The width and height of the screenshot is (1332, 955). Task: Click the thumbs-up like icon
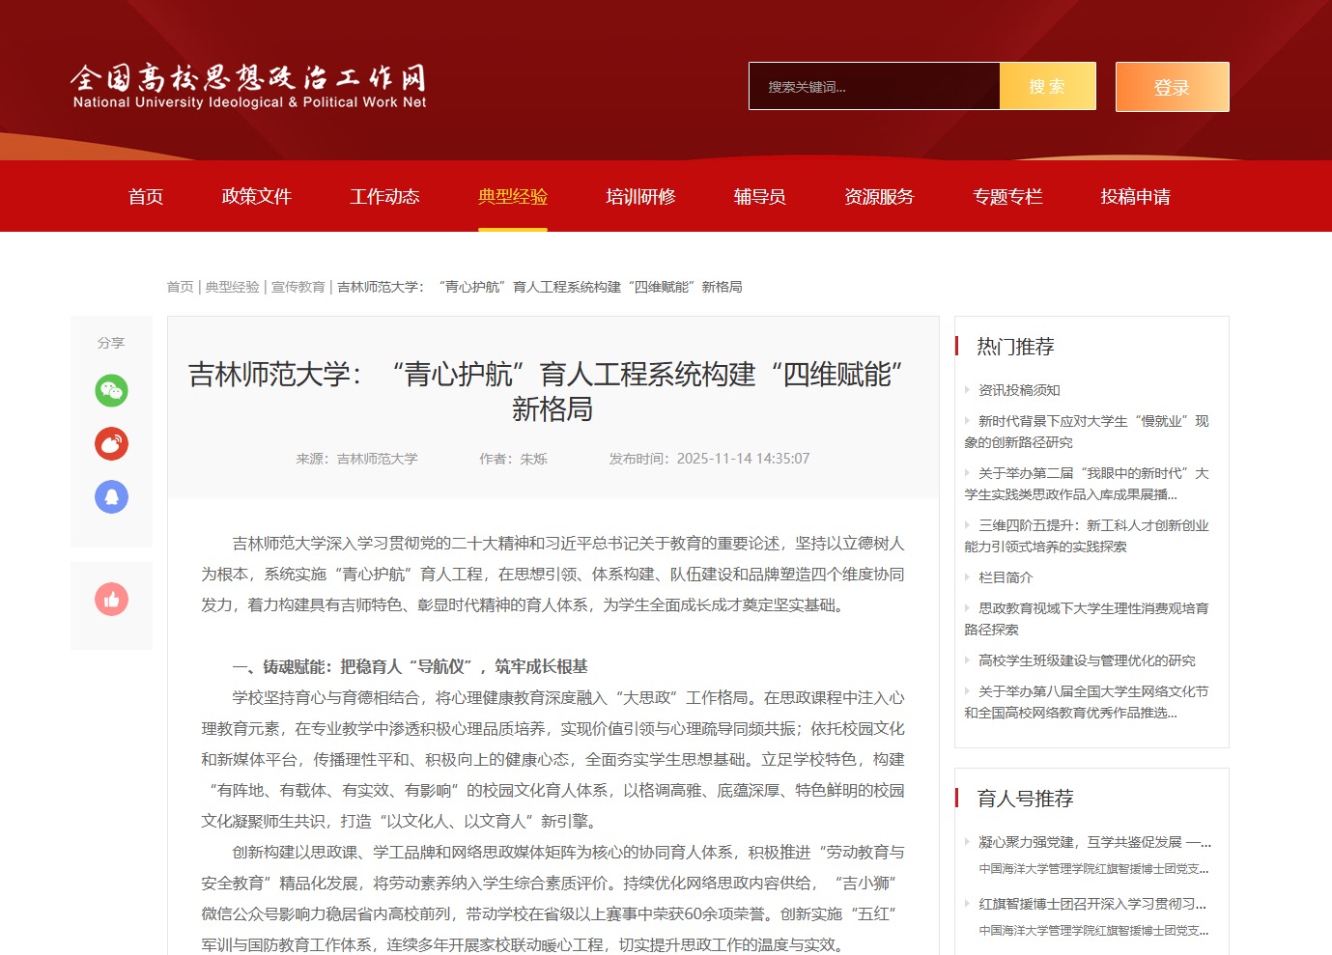tap(111, 600)
